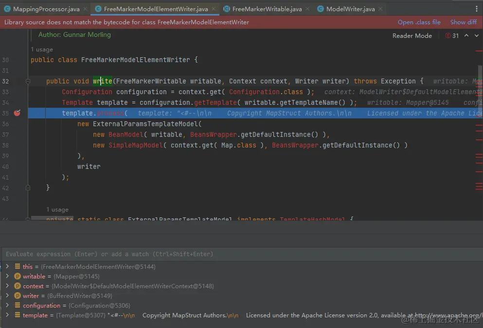Toggle breakpoint on line 35

[17, 113]
